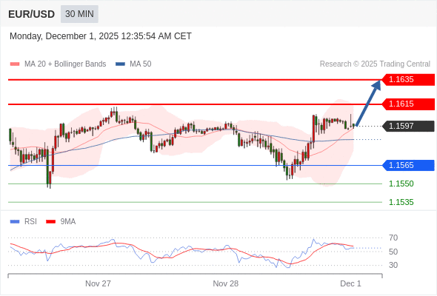Select the MA 50 legend label
The image size is (437, 296).
point(141,64)
